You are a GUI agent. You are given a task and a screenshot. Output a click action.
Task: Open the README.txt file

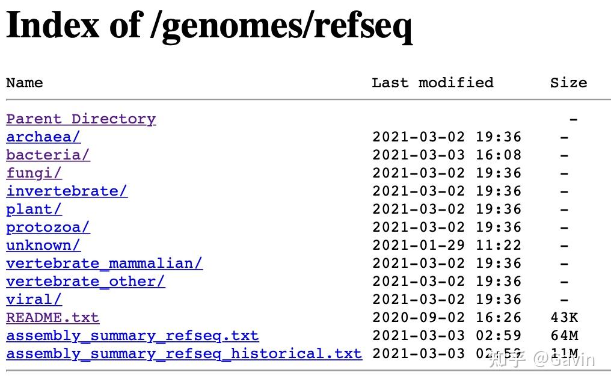(x=52, y=317)
